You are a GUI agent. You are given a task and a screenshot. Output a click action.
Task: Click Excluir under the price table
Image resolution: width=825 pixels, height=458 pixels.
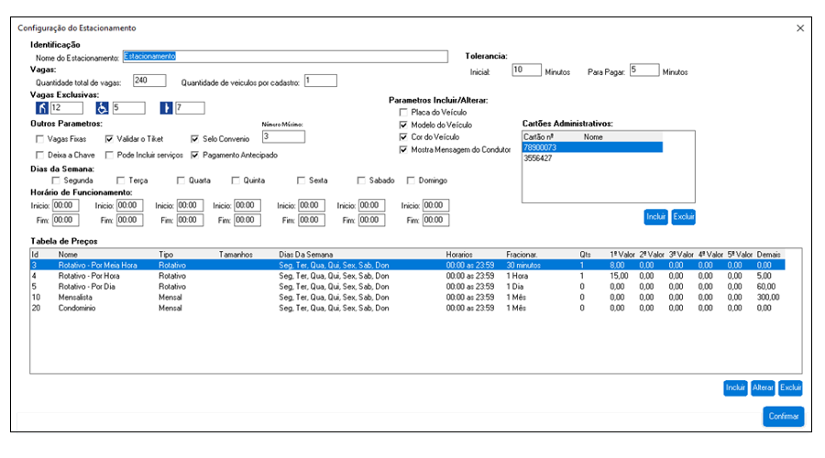tap(791, 387)
